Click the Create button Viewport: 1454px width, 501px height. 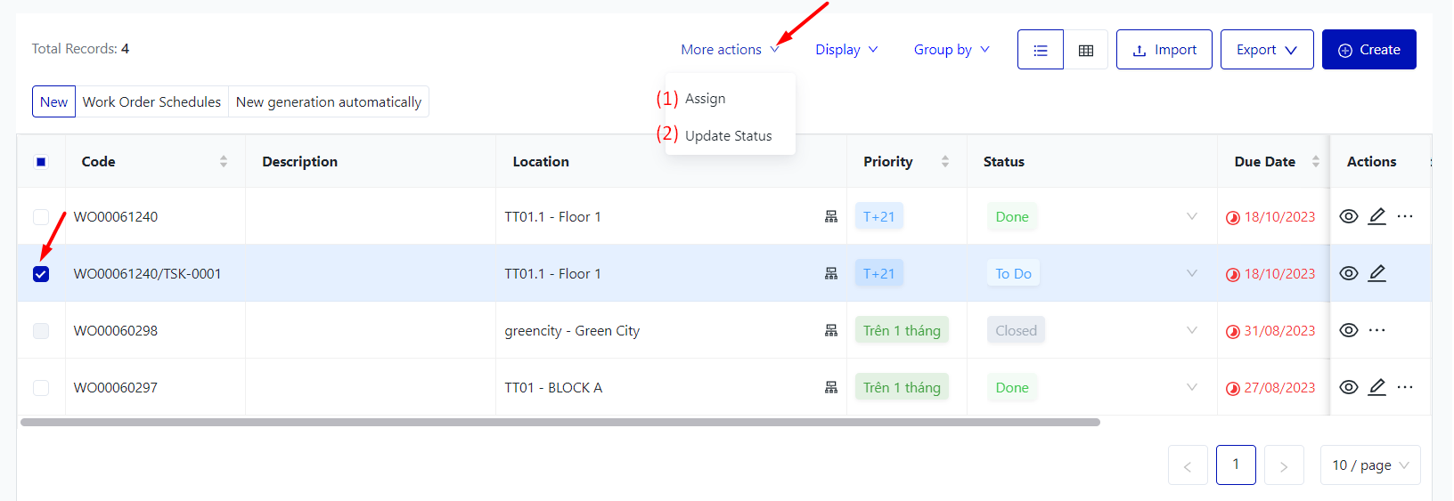[1368, 50]
